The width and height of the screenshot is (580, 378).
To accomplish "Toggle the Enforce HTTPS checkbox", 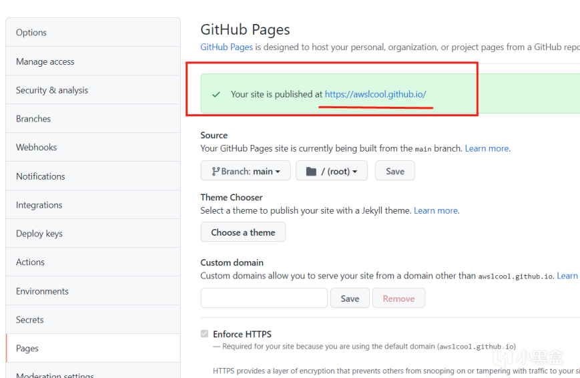I will (x=204, y=334).
